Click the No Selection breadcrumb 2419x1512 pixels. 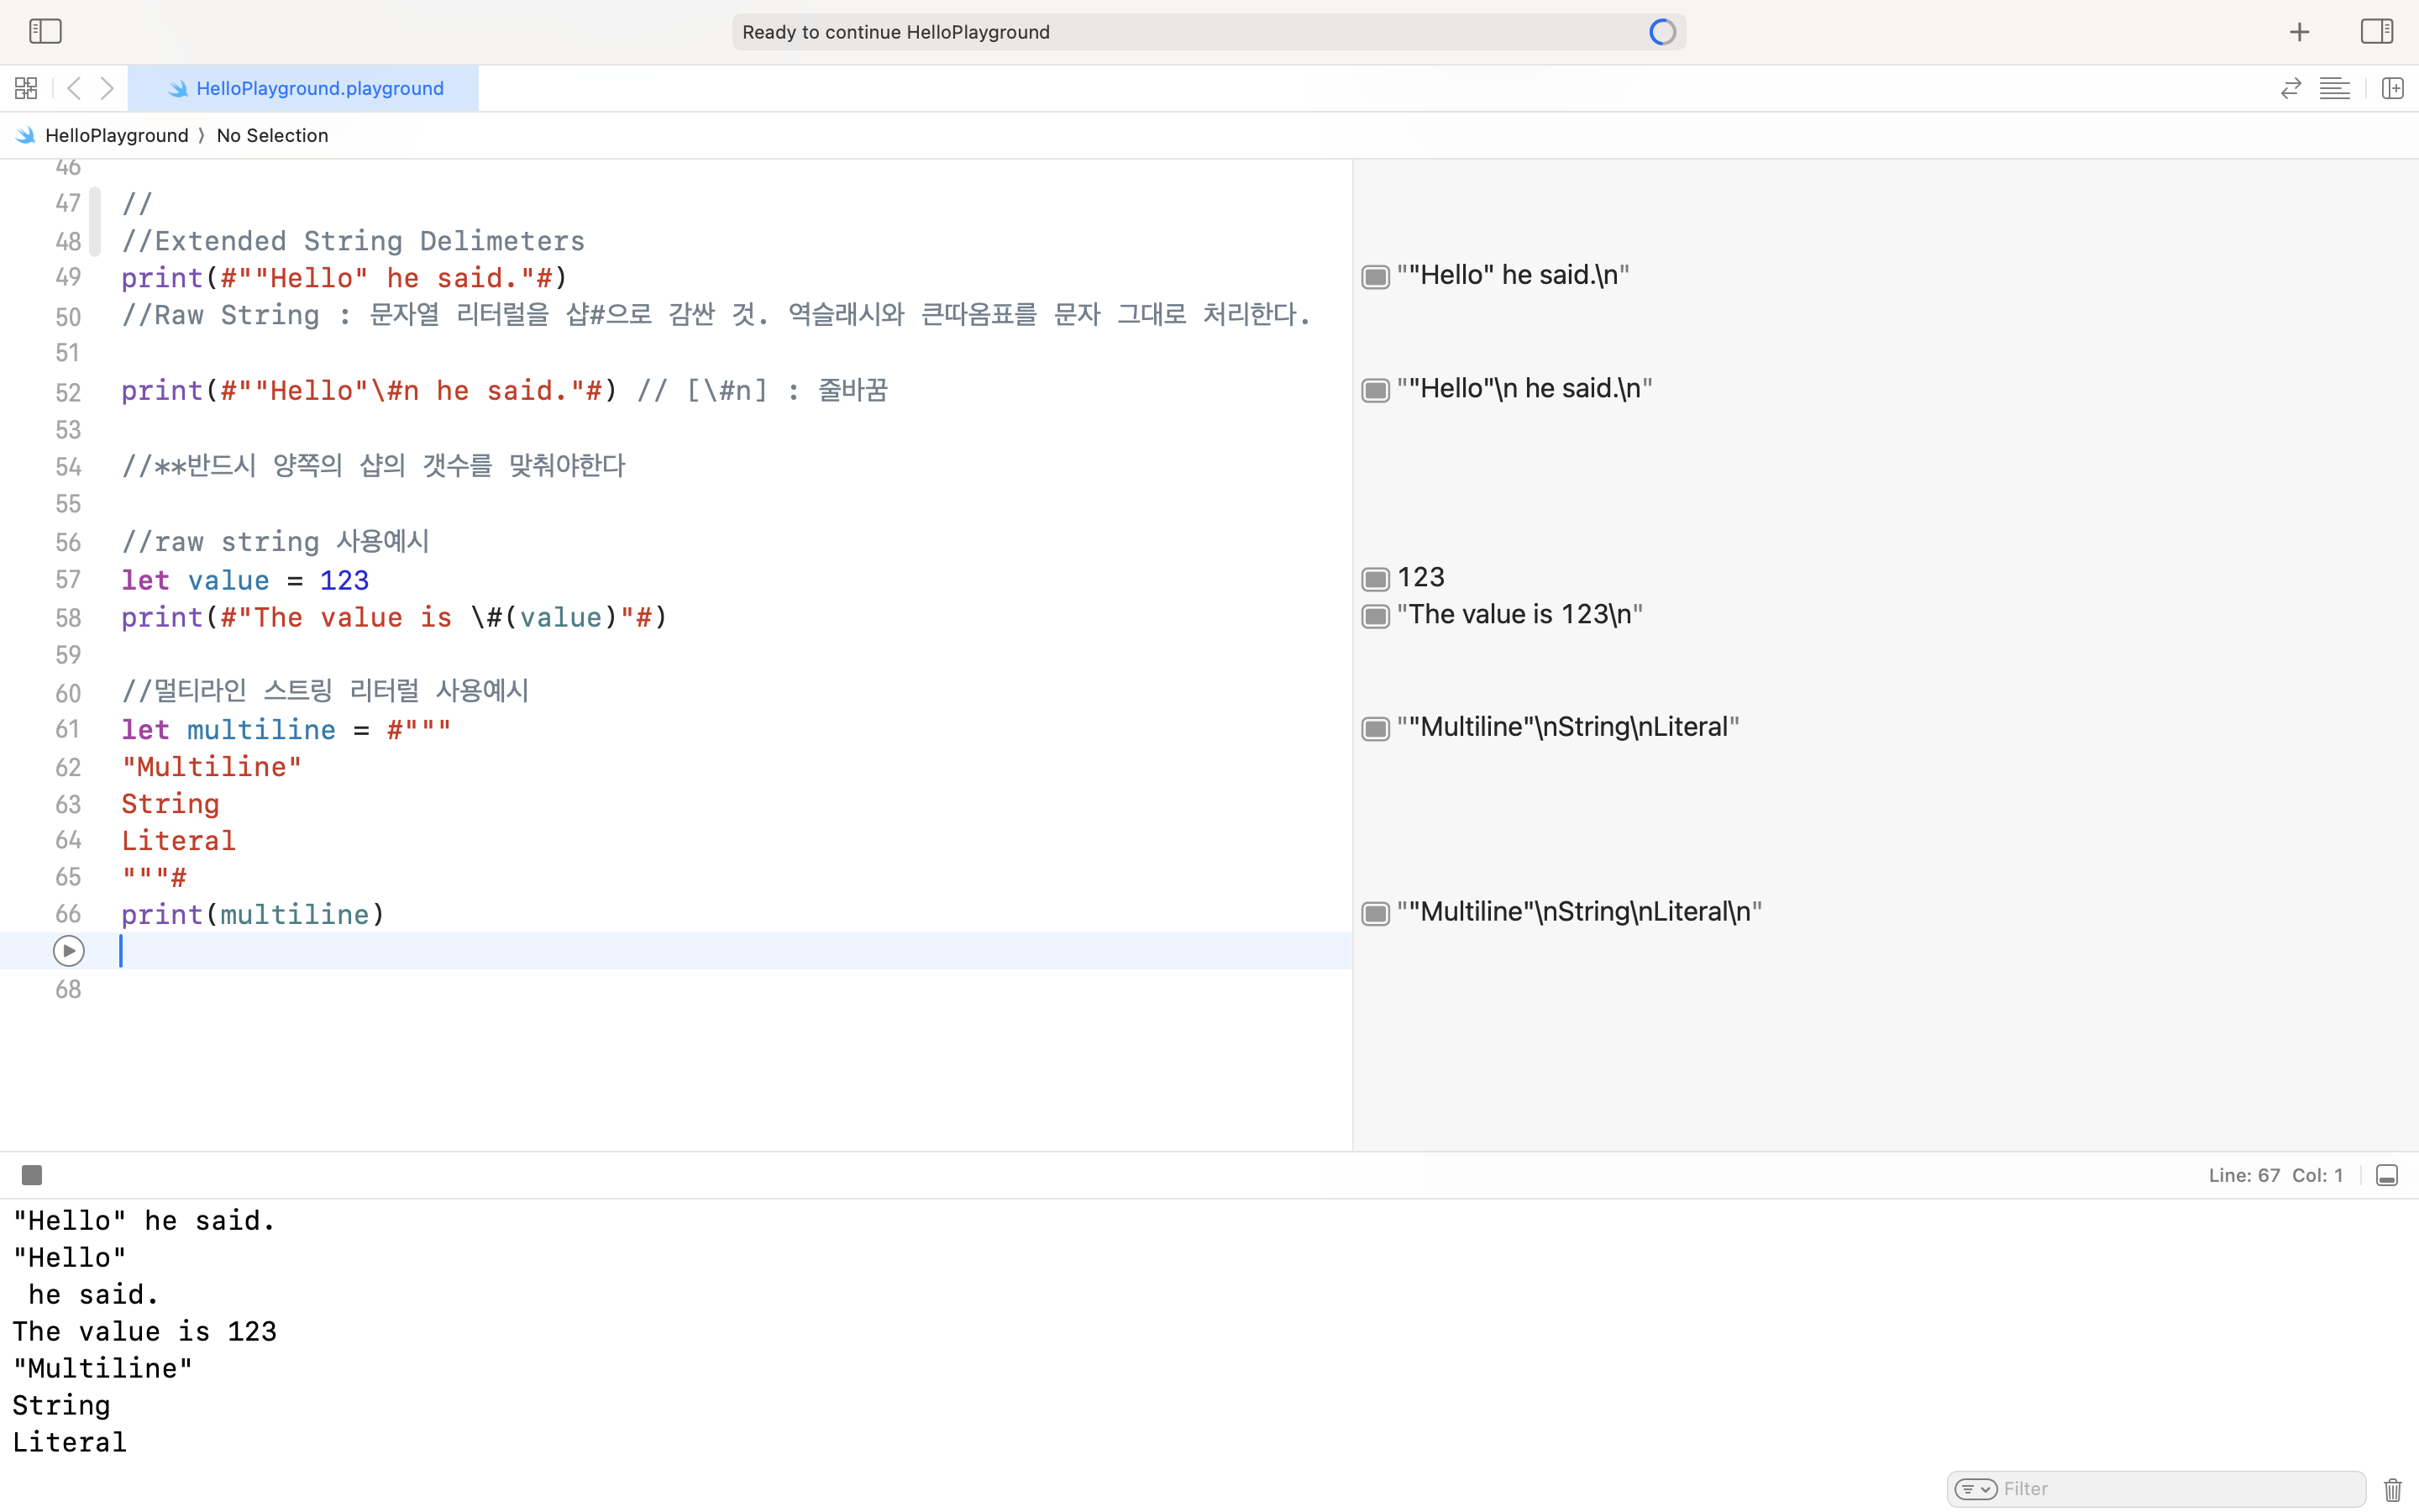[x=272, y=135]
